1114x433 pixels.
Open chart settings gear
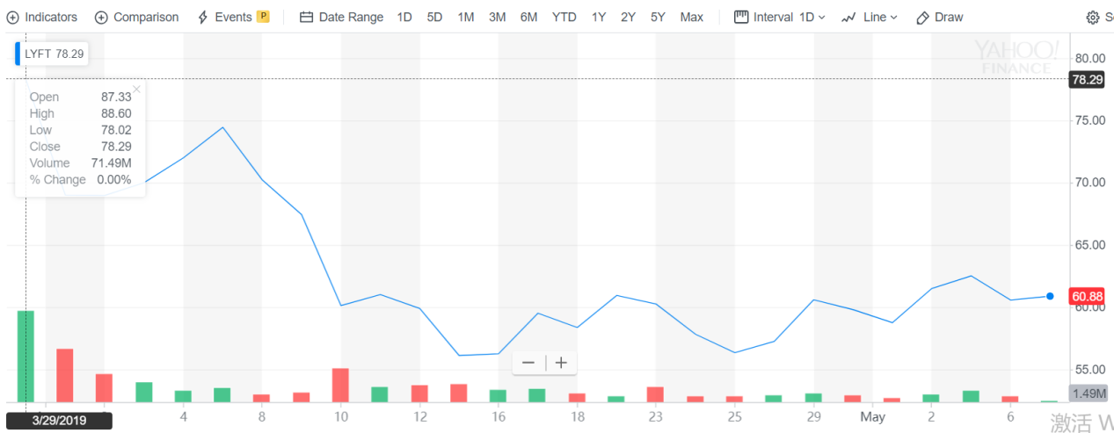click(x=1093, y=18)
